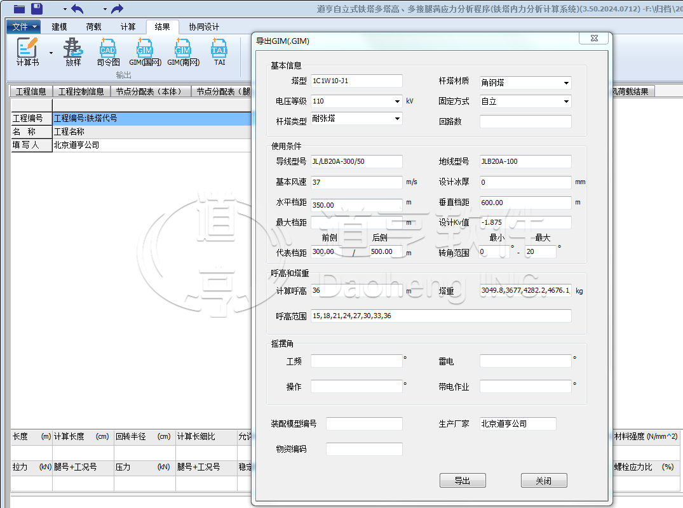Click the 呼高范围 input field

click(x=441, y=316)
